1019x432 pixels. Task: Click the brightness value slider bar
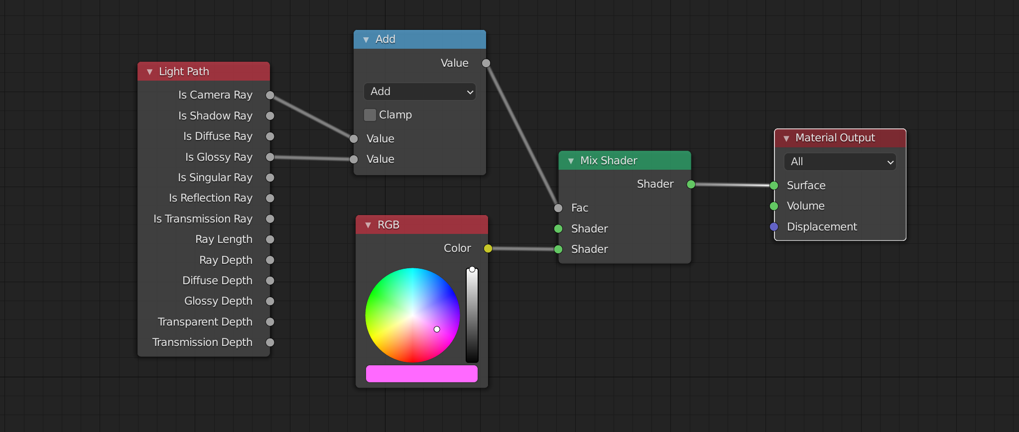click(472, 316)
